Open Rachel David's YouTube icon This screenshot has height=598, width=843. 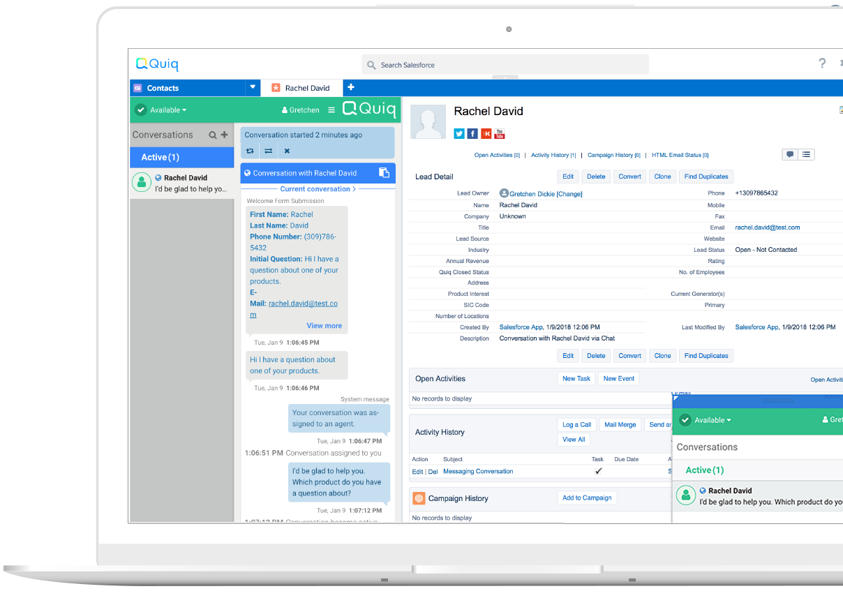tap(499, 133)
